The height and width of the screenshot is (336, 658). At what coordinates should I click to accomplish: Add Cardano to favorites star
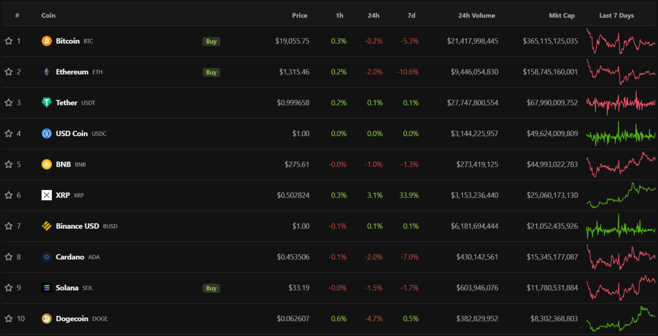pos(9,257)
